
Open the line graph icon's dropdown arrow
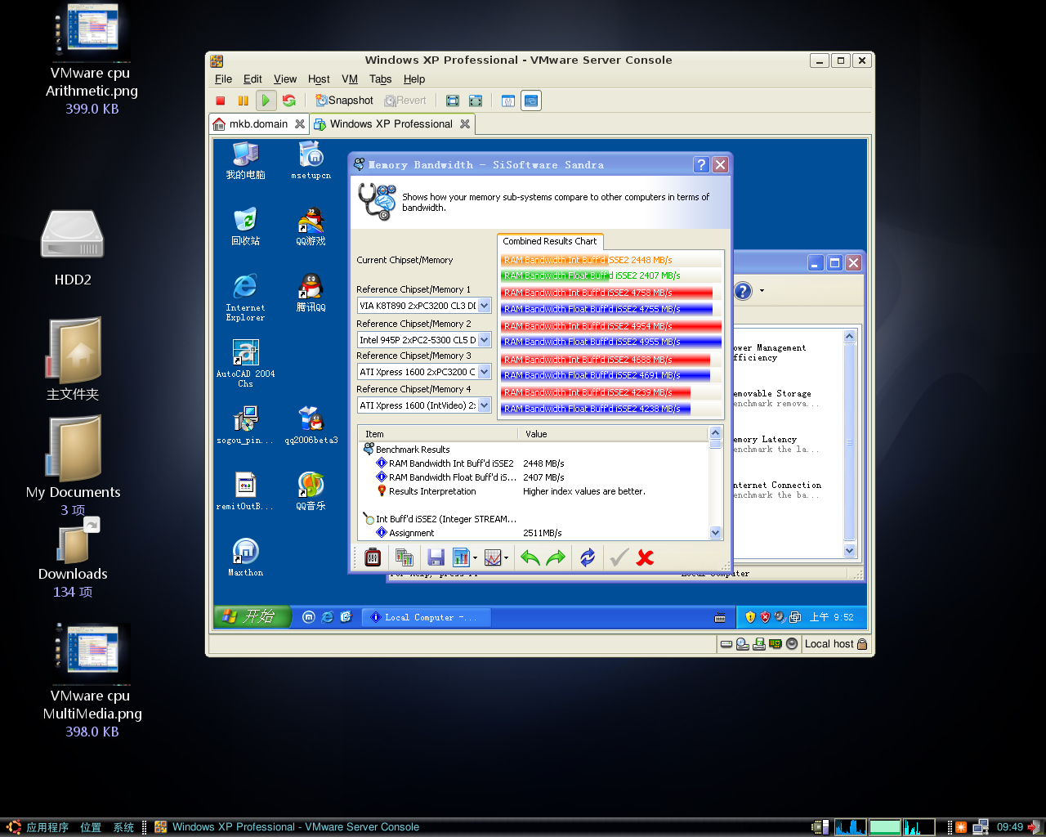[507, 558]
